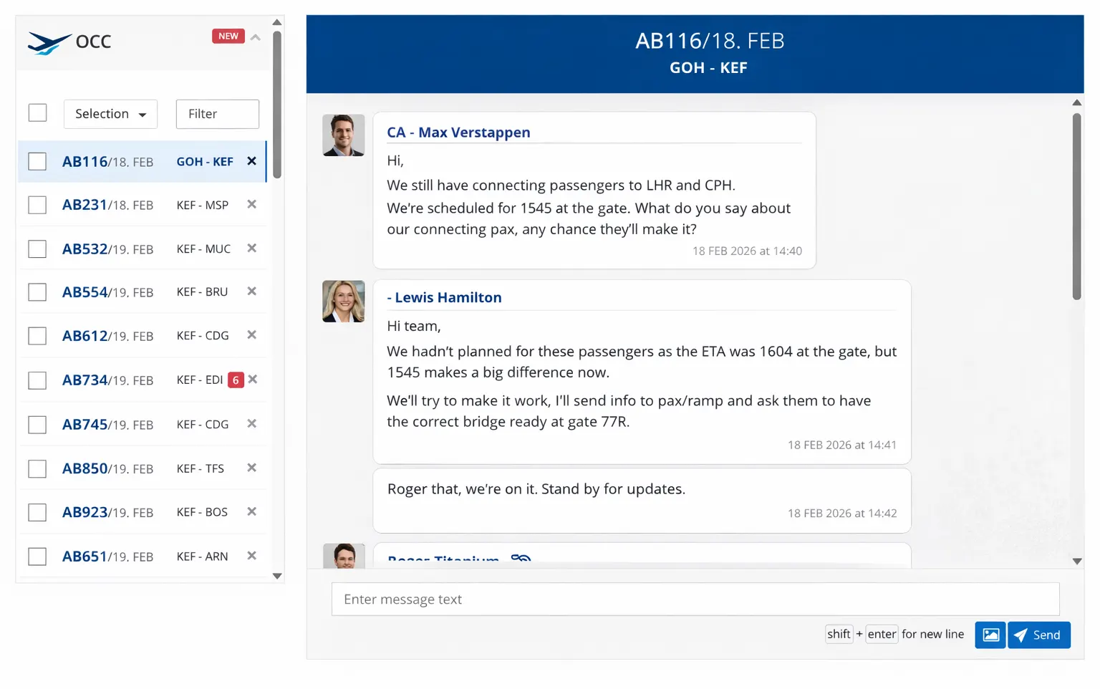The image size is (1100, 689).
Task: Click the chat scrollbar down arrow
Action: pyautogui.click(x=1077, y=562)
